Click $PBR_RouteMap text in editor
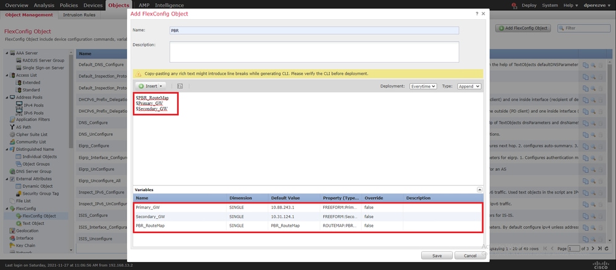 pyautogui.click(x=152, y=97)
